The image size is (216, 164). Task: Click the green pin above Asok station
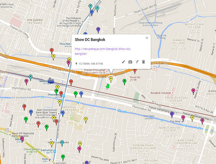coord(63,157)
